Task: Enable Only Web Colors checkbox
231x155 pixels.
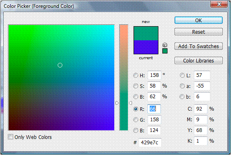Action: tap(10, 137)
